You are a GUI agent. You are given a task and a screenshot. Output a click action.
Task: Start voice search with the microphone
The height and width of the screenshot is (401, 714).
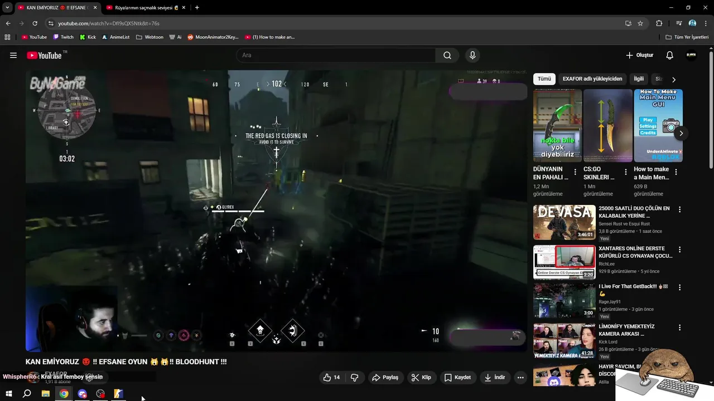[x=472, y=55]
